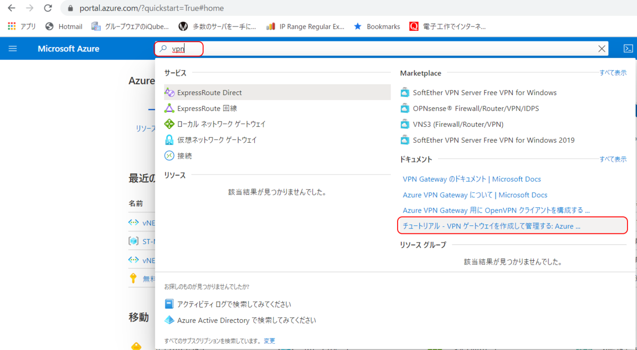Open the Azure portal hamburger menu
The width and height of the screenshot is (637, 350).
[x=13, y=49]
